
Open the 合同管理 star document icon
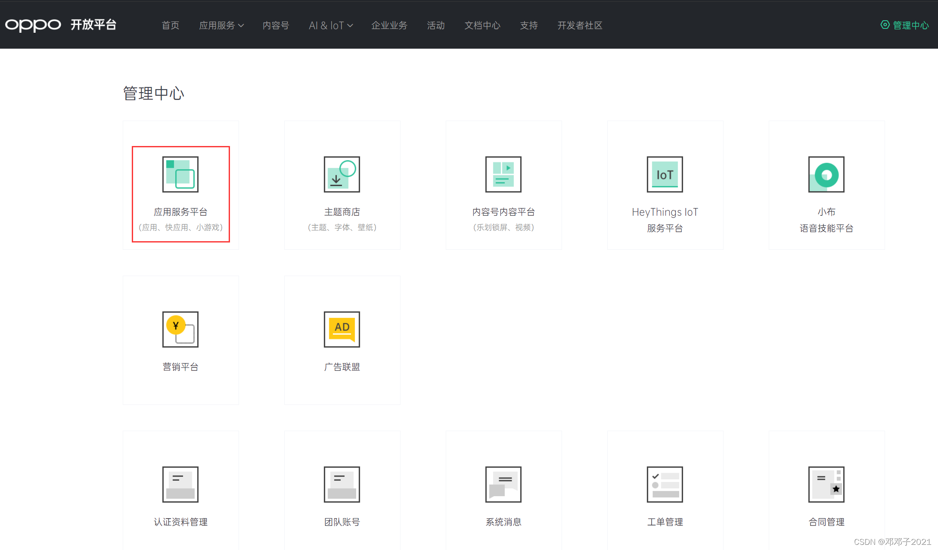point(826,485)
